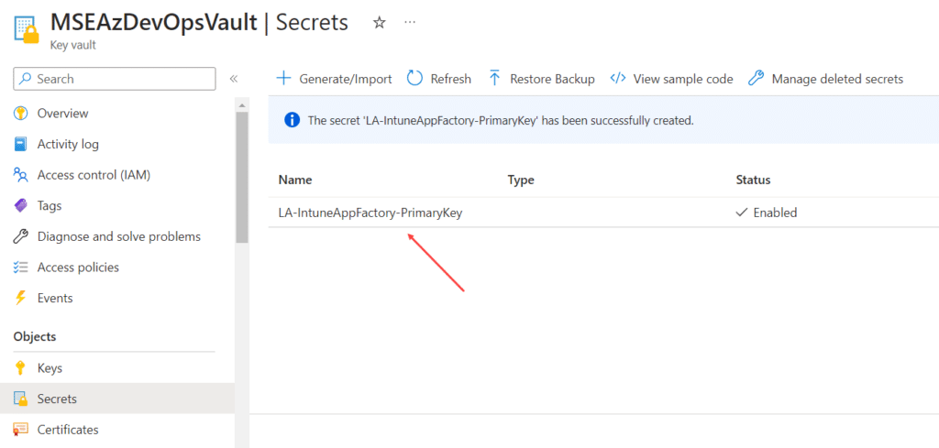
Task: Sort by the Name column header
Action: (295, 180)
